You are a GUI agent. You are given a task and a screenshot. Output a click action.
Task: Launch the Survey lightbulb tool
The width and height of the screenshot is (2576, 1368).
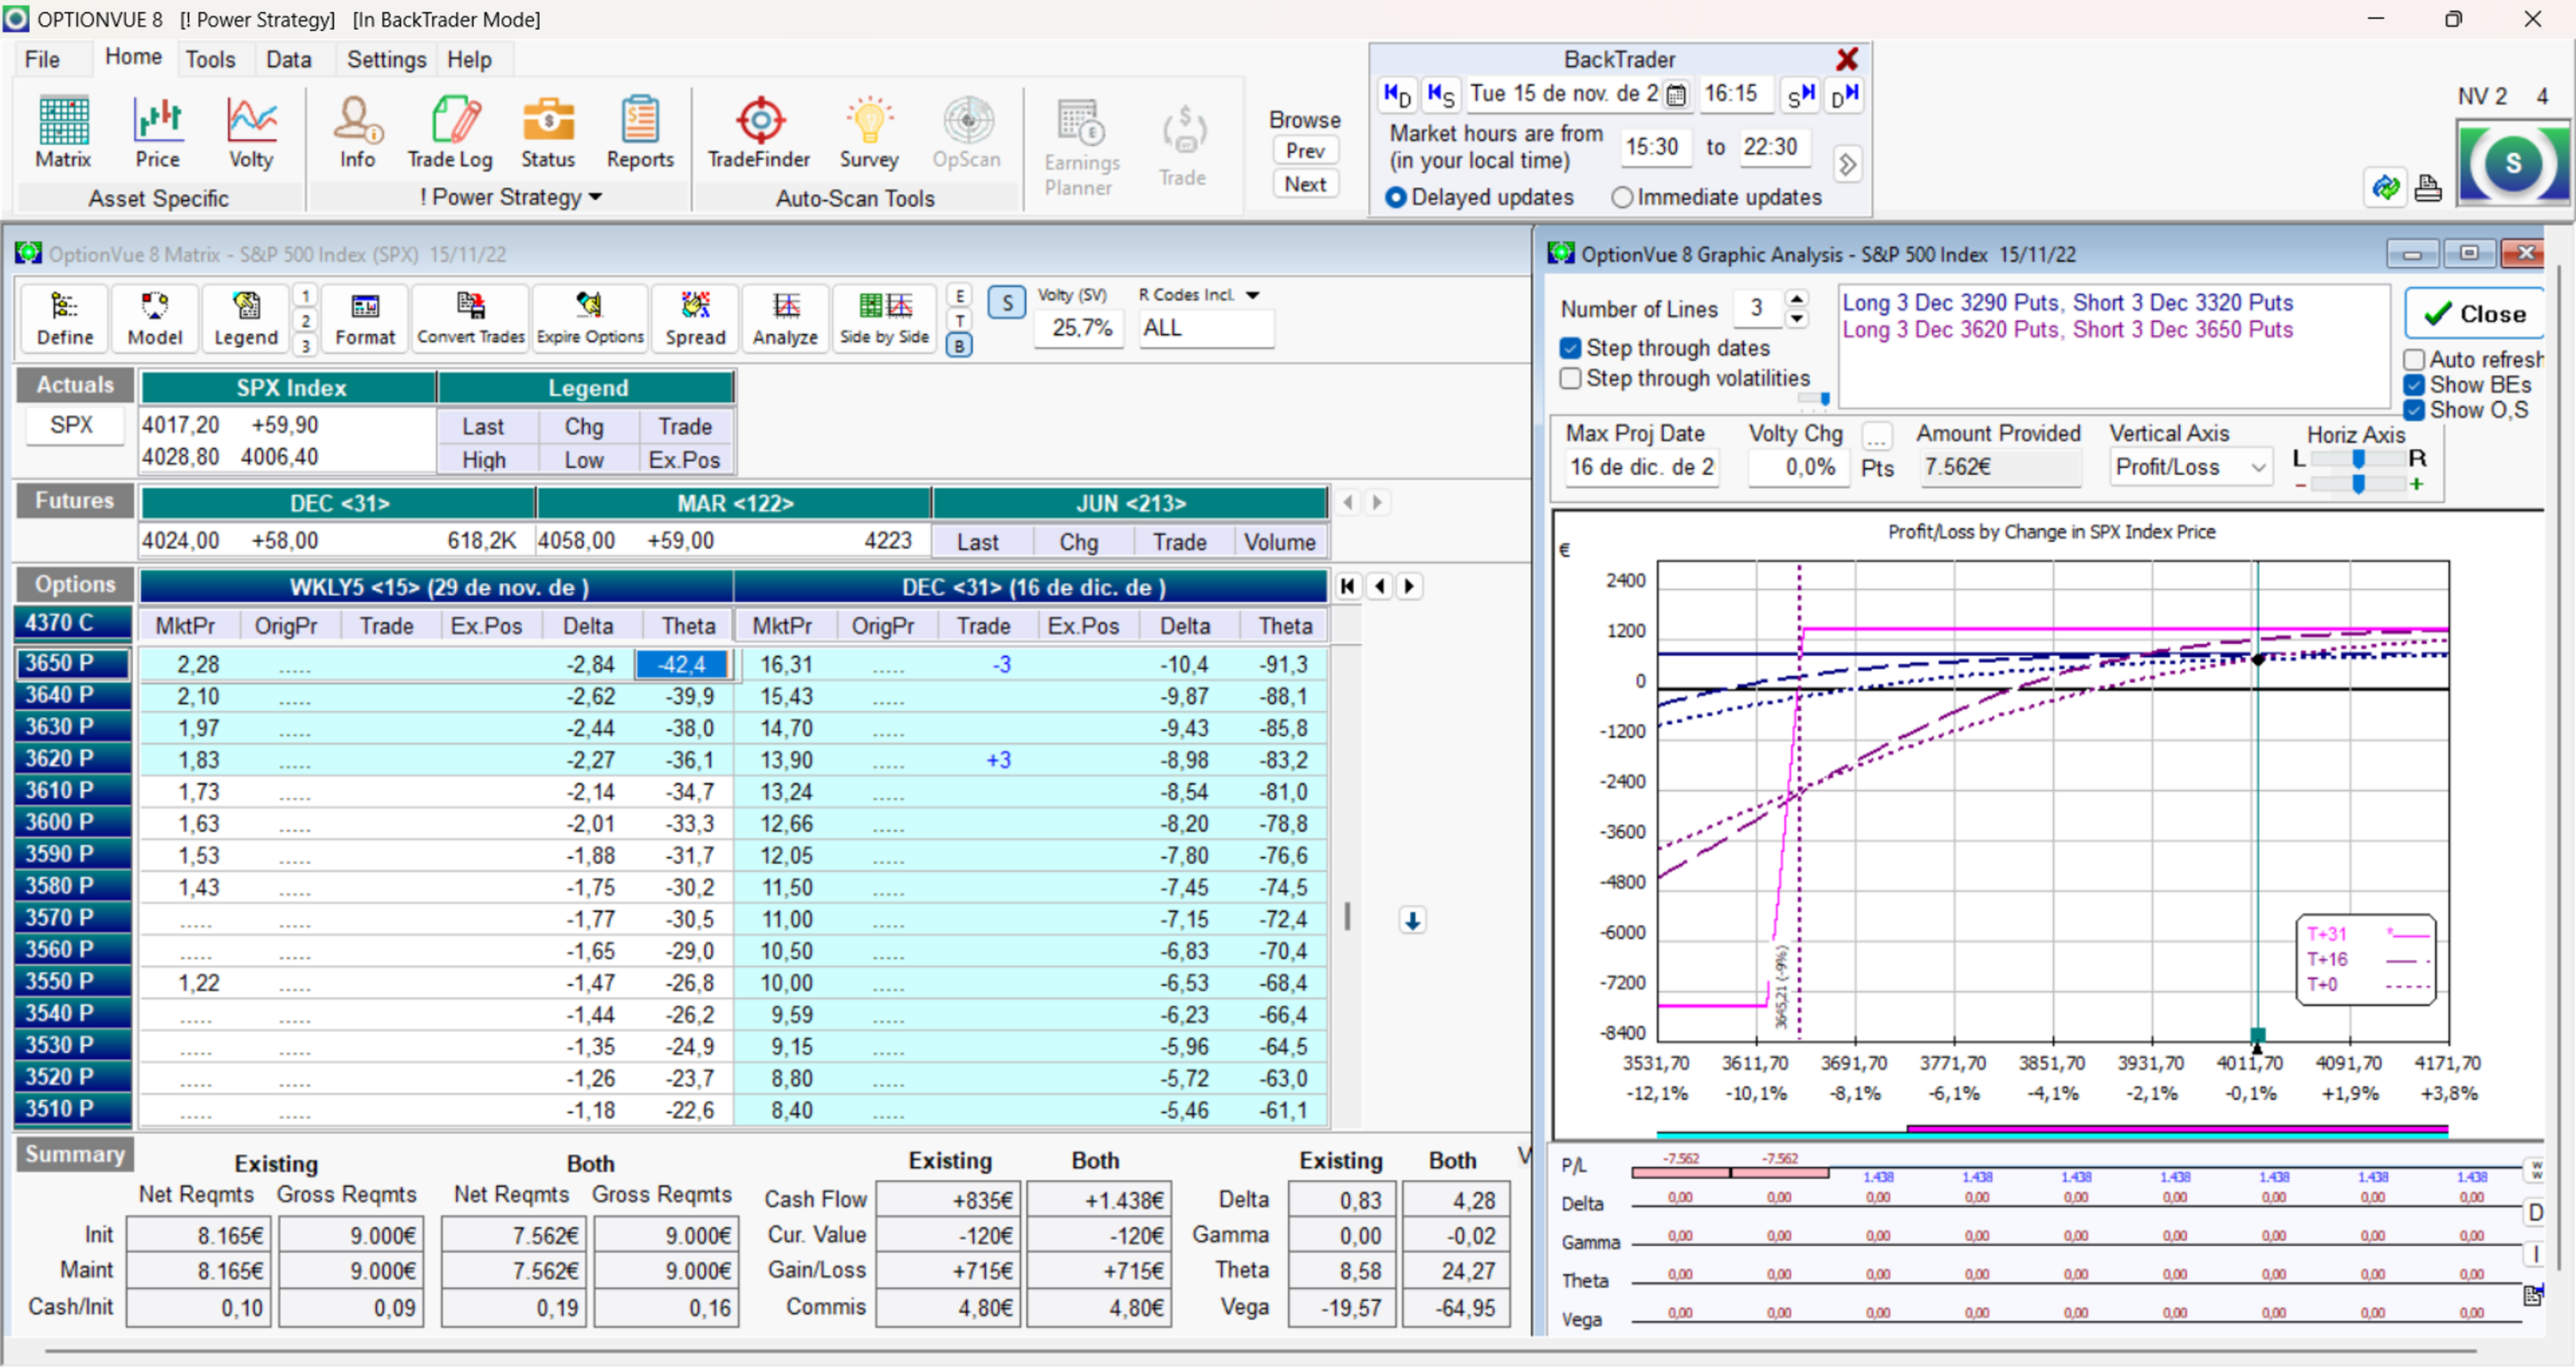[x=869, y=133]
